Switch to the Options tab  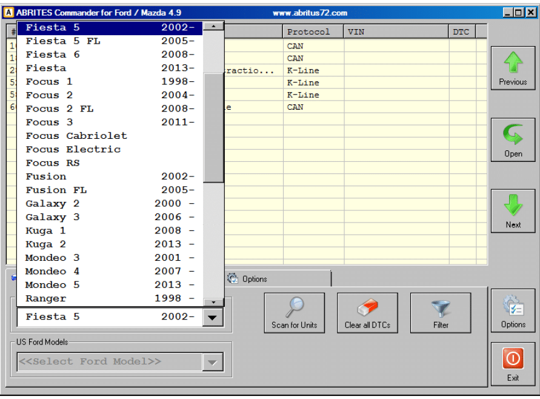[x=248, y=279]
